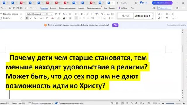Open the font name dropdown (Calibri)
This screenshot has height=105, width=187.
point(43,14)
